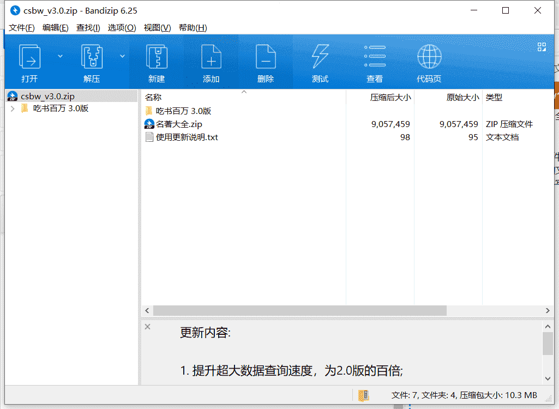Click status bar text 文件: 7, 文件夹: 4

point(424,395)
